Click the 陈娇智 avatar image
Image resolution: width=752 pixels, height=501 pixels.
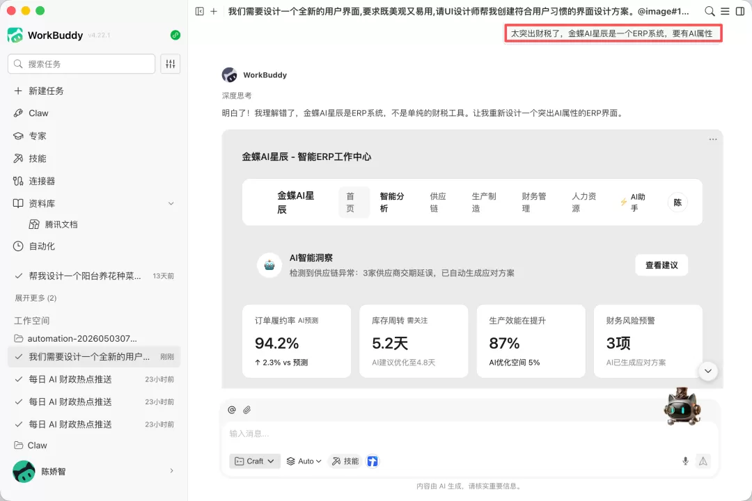(24, 471)
